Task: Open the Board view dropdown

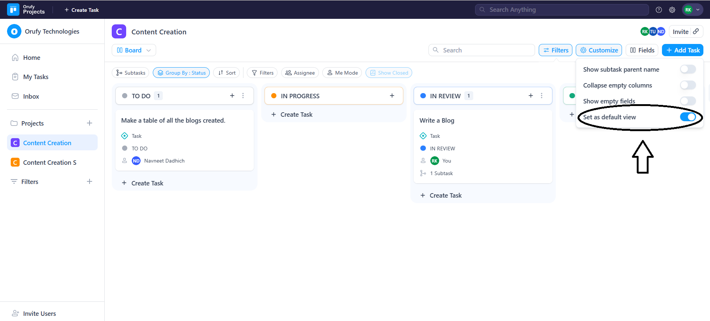Action: point(134,50)
